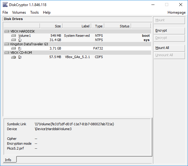Image resolution: width=188 pixels, height=166 pixels.
Task: Click the DiskCryptor app icon in title bar
Action: point(5,5)
